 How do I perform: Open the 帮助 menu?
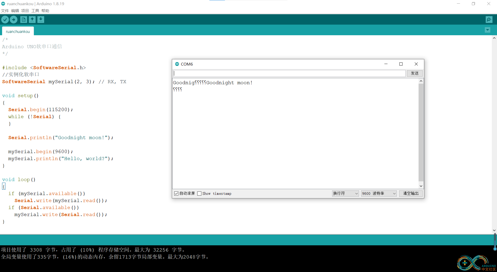[45, 11]
